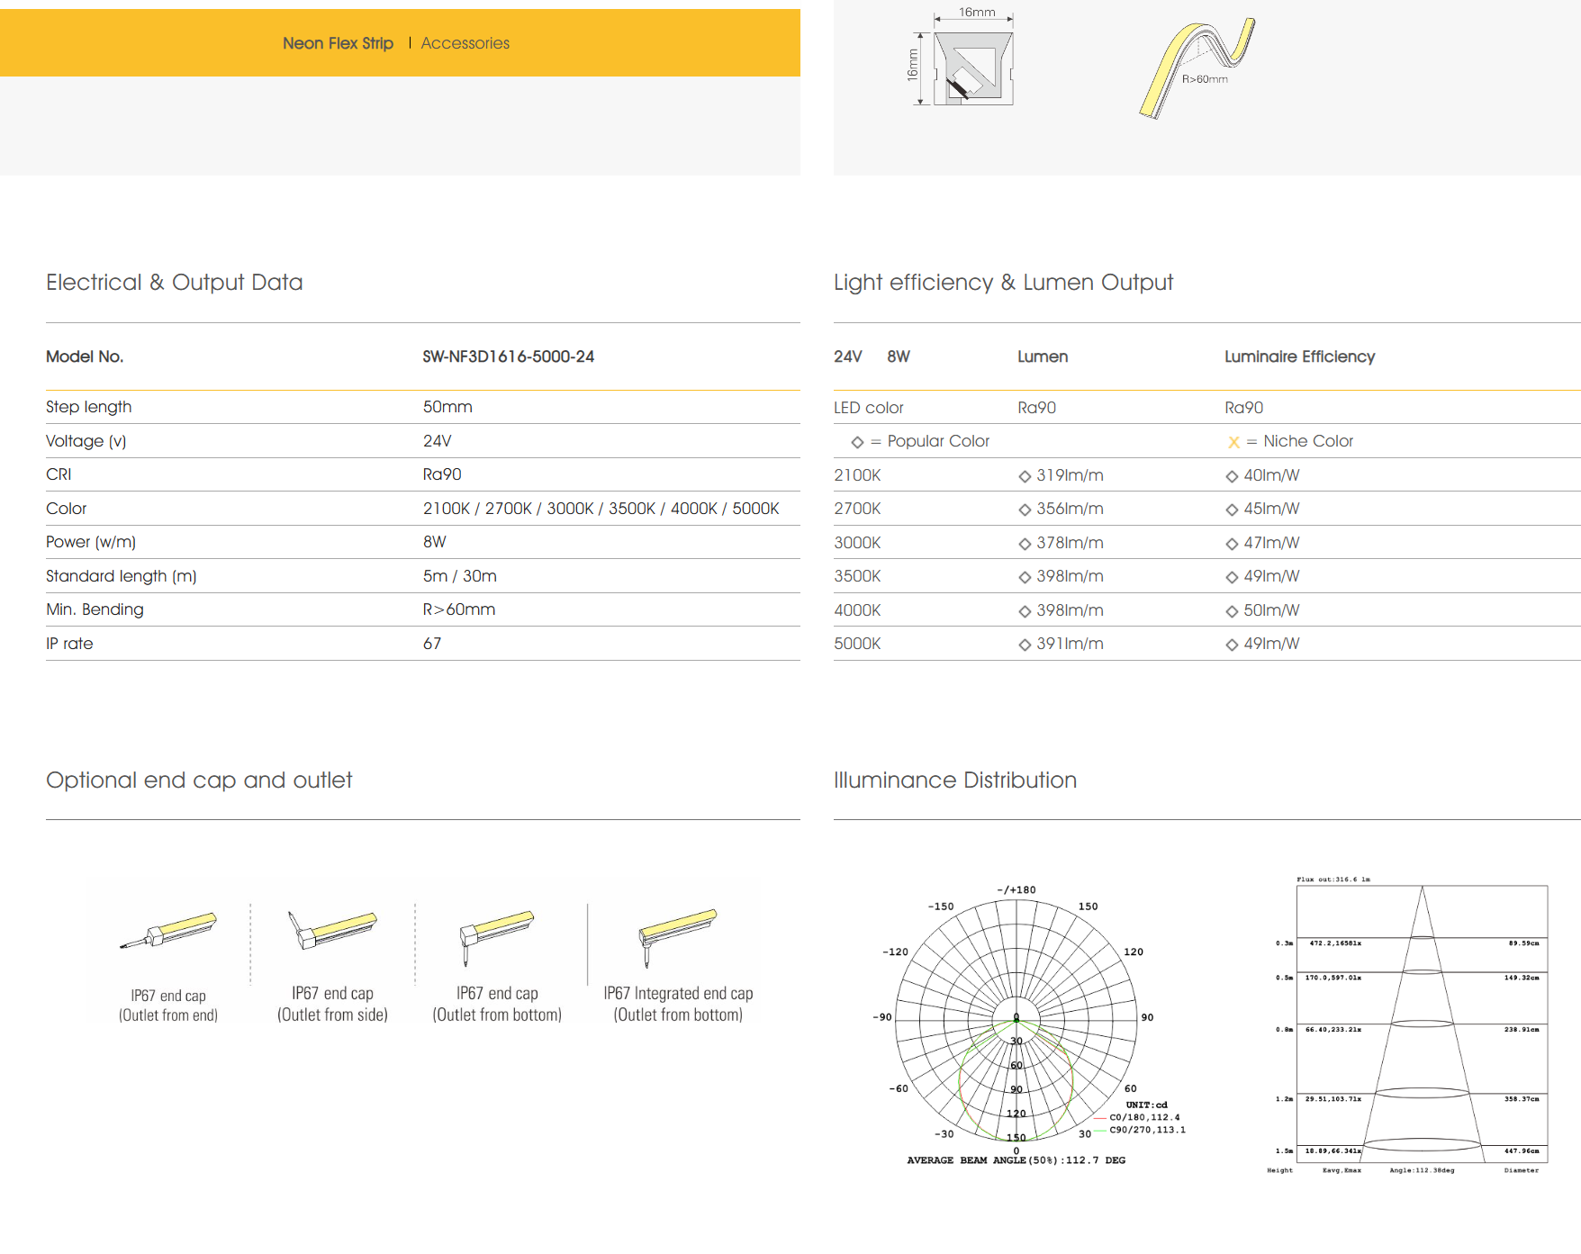1581x1254 pixels.
Task: Click the Illuminance Distribution heading
Action: coord(955,780)
